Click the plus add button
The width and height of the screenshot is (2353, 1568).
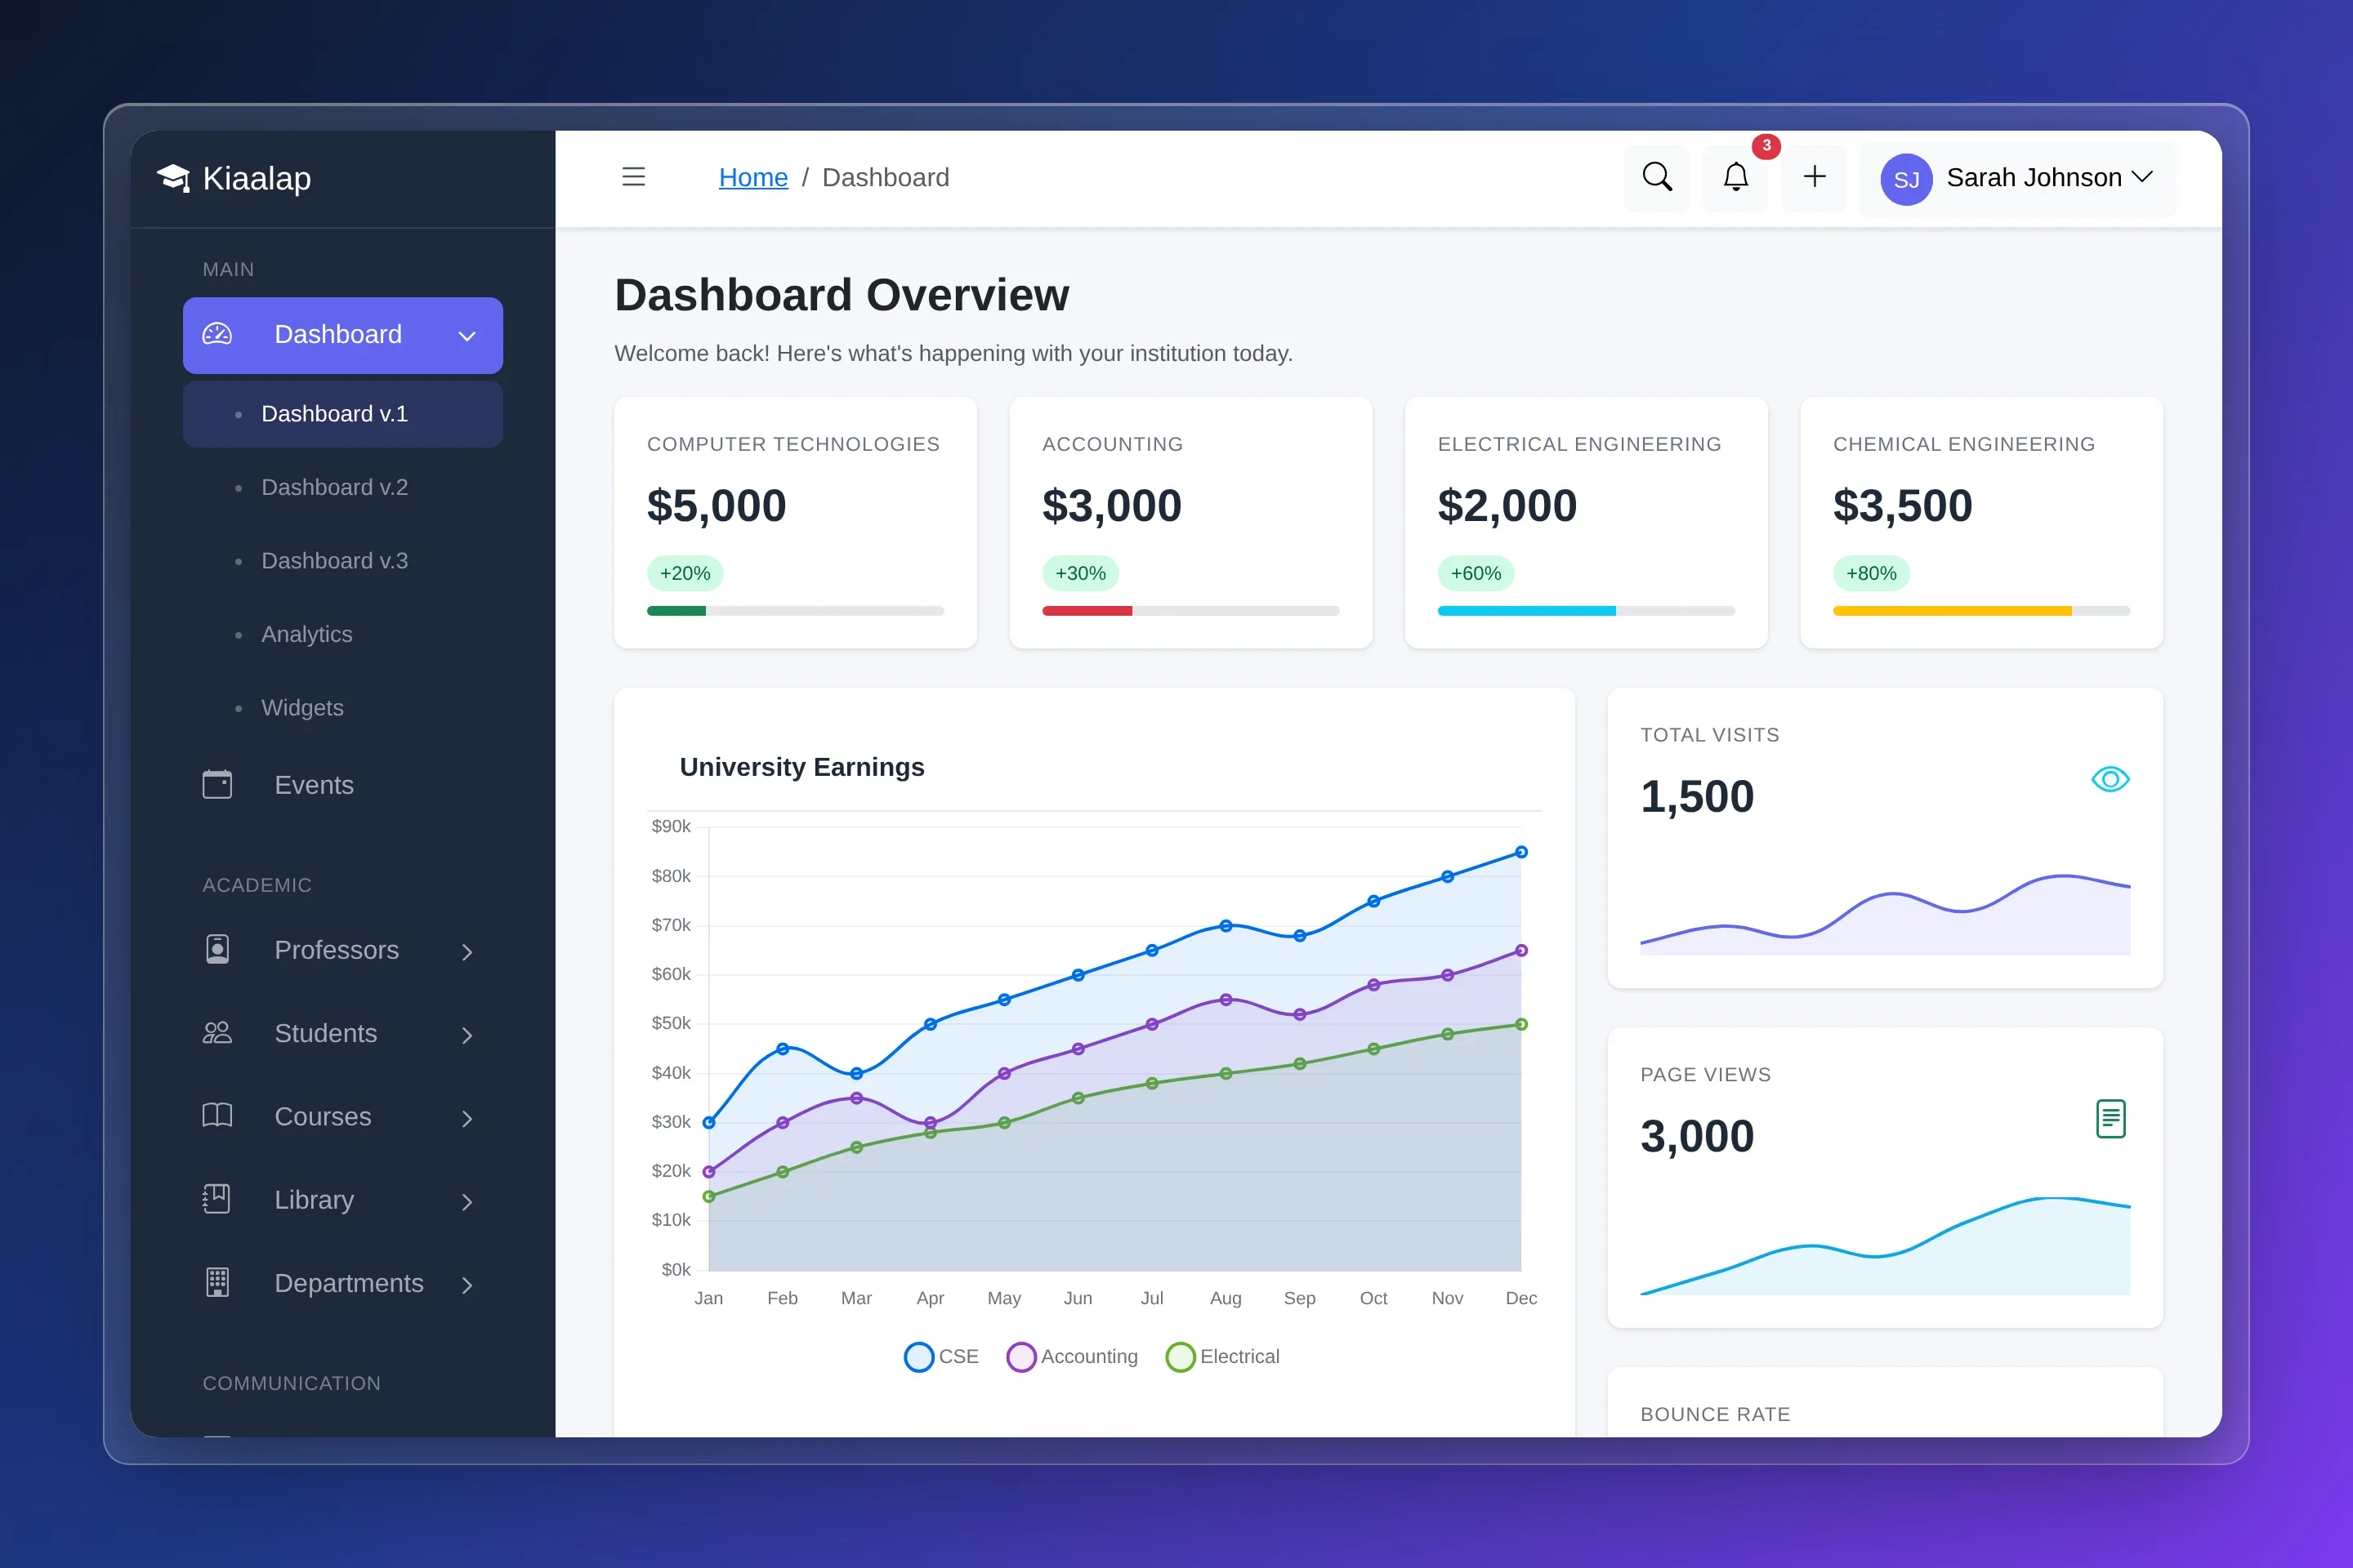(1814, 177)
